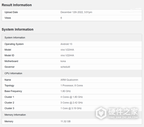Select '3 Cores @ 2.42 GHz' value
Viewport: 144px width, 127px height.
click(72, 103)
